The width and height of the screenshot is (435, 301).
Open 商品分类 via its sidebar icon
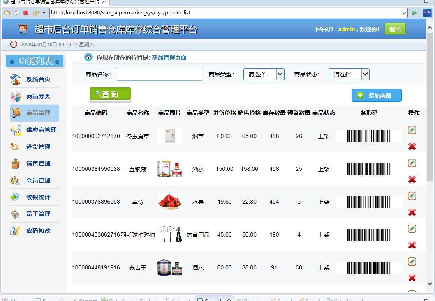pos(15,96)
